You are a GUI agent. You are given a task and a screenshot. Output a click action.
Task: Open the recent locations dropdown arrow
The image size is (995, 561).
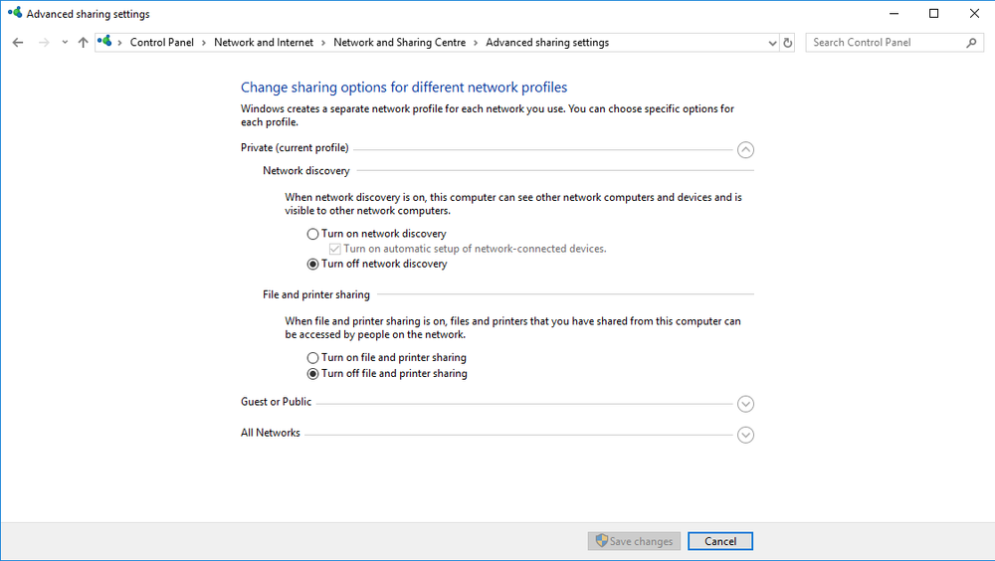[x=65, y=43]
